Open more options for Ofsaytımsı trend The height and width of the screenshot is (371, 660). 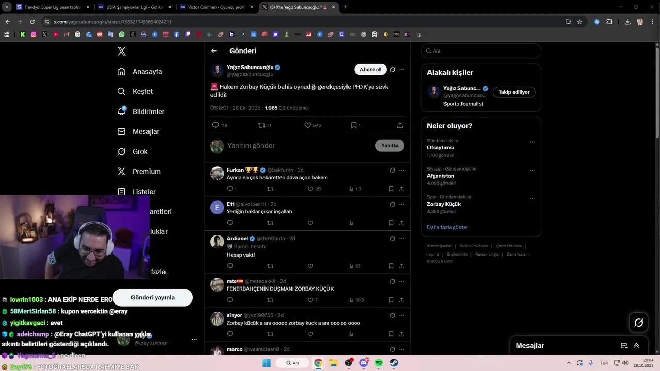tap(532, 142)
